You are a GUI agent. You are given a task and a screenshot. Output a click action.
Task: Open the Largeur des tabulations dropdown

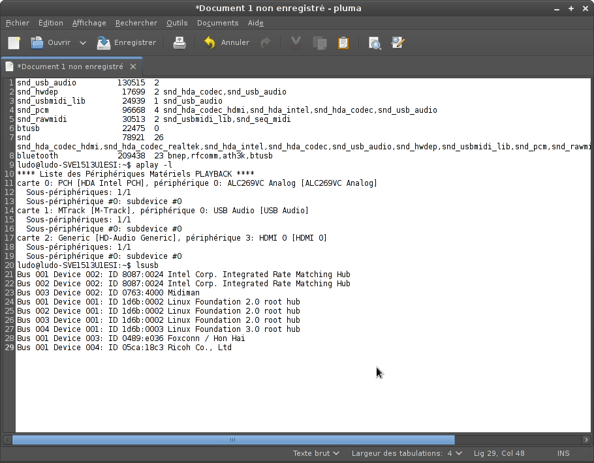pos(407,453)
